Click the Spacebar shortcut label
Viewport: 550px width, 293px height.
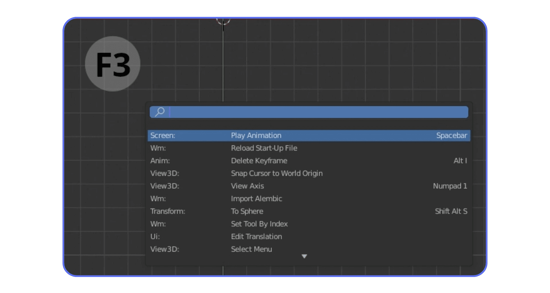452,135
